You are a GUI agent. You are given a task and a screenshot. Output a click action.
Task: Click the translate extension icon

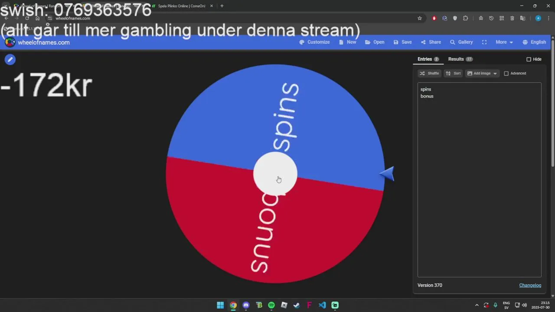pos(522,18)
